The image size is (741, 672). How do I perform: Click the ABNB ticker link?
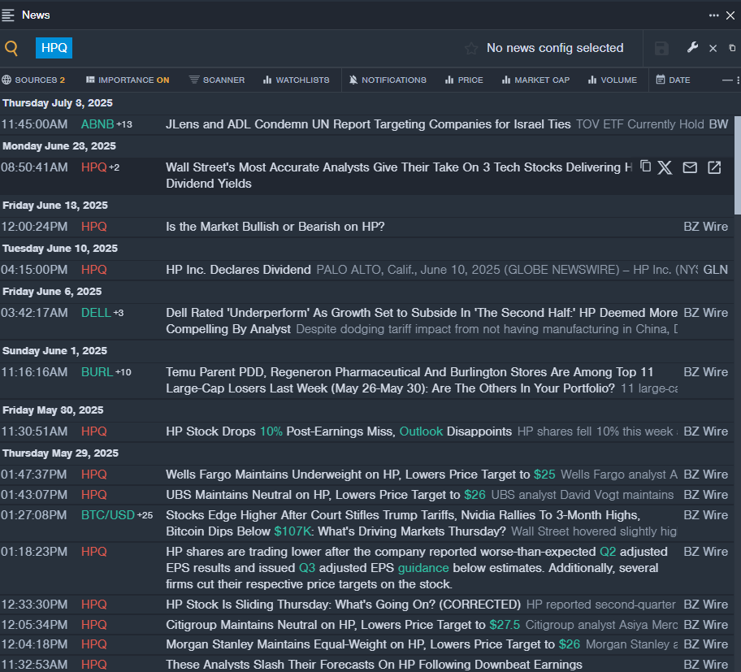pyautogui.click(x=97, y=124)
